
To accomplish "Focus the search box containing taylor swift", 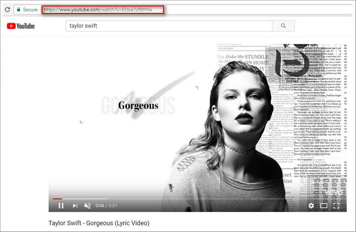I will (x=169, y=26).
